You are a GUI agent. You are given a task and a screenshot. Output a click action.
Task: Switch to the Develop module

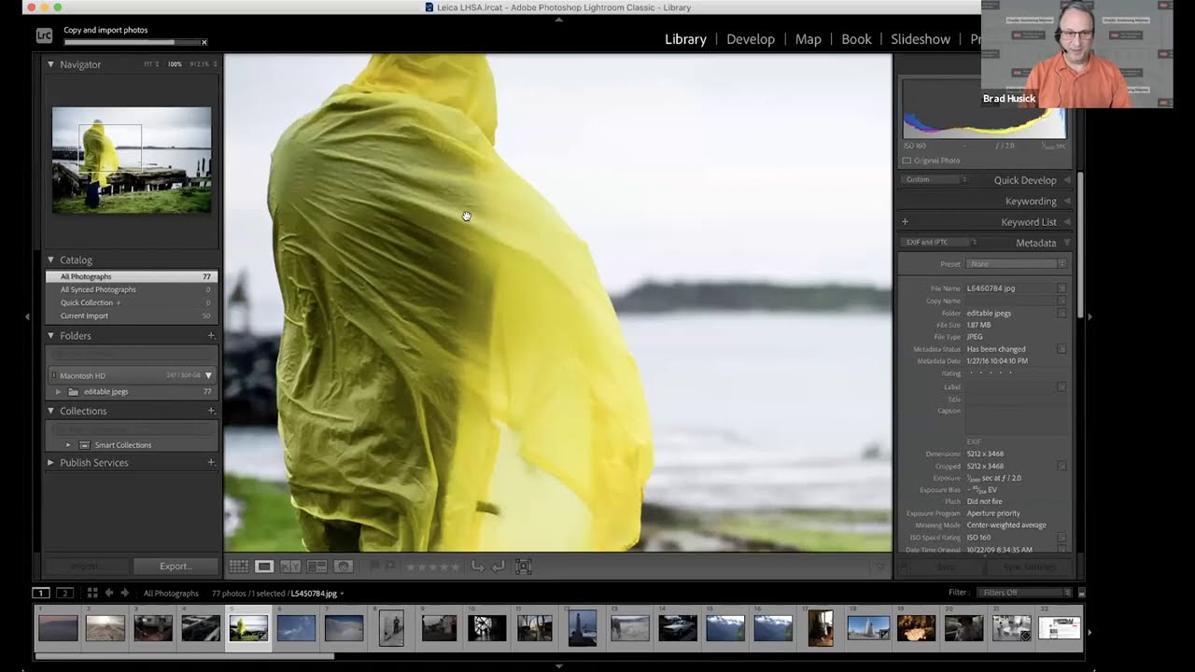(751, 39)
